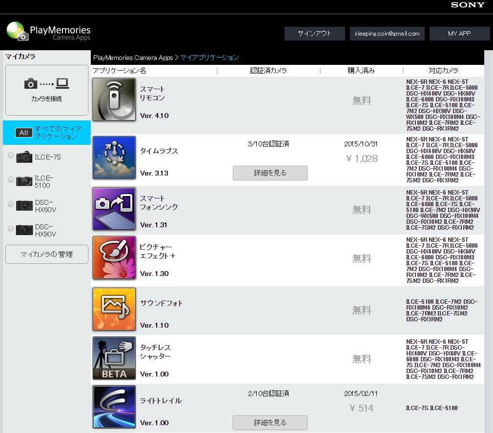
Task: Click the 購入済み column header
Action: click(361, 71)
